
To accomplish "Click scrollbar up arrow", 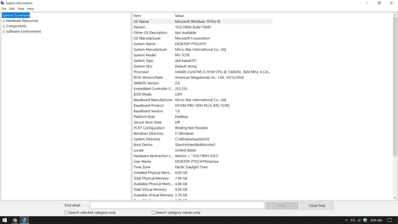I will (x=395, y=15).
